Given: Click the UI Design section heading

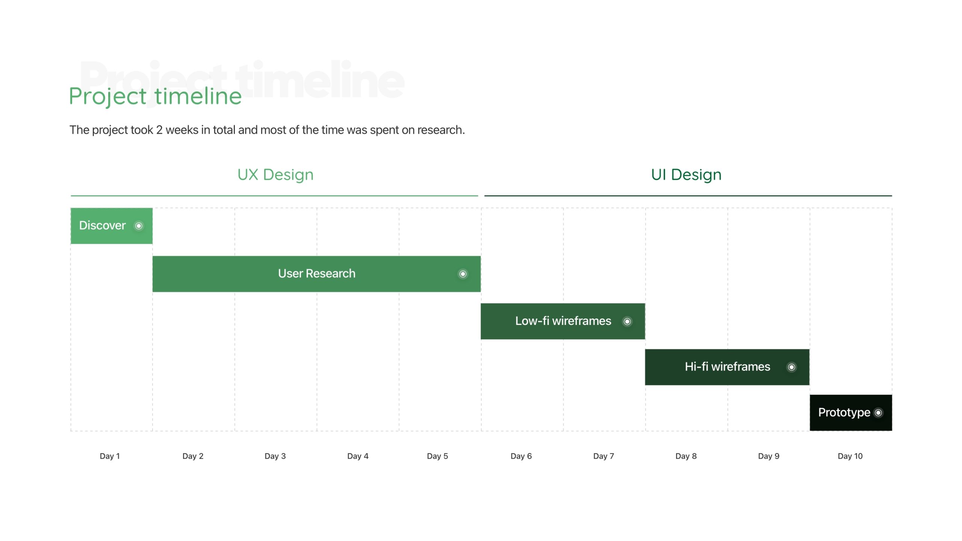Looking at the screenshot, I should tap(686, 175).
